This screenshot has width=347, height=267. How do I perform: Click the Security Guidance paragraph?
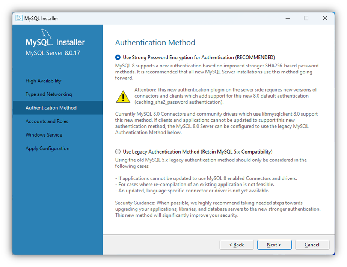coord(218,209)
